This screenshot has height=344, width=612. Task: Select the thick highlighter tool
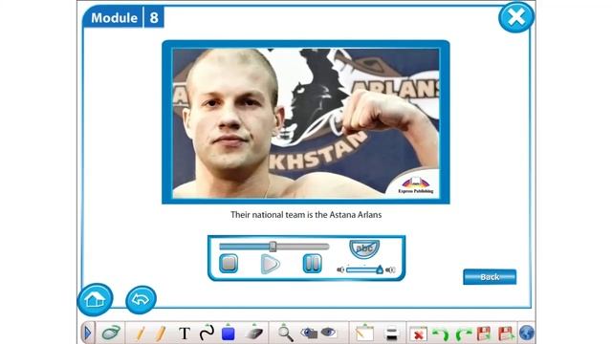[x=161, y=333]
